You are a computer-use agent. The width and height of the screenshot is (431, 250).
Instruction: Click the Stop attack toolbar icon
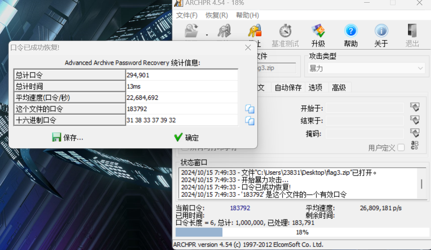pyautogui.click(x=255, y=31)
